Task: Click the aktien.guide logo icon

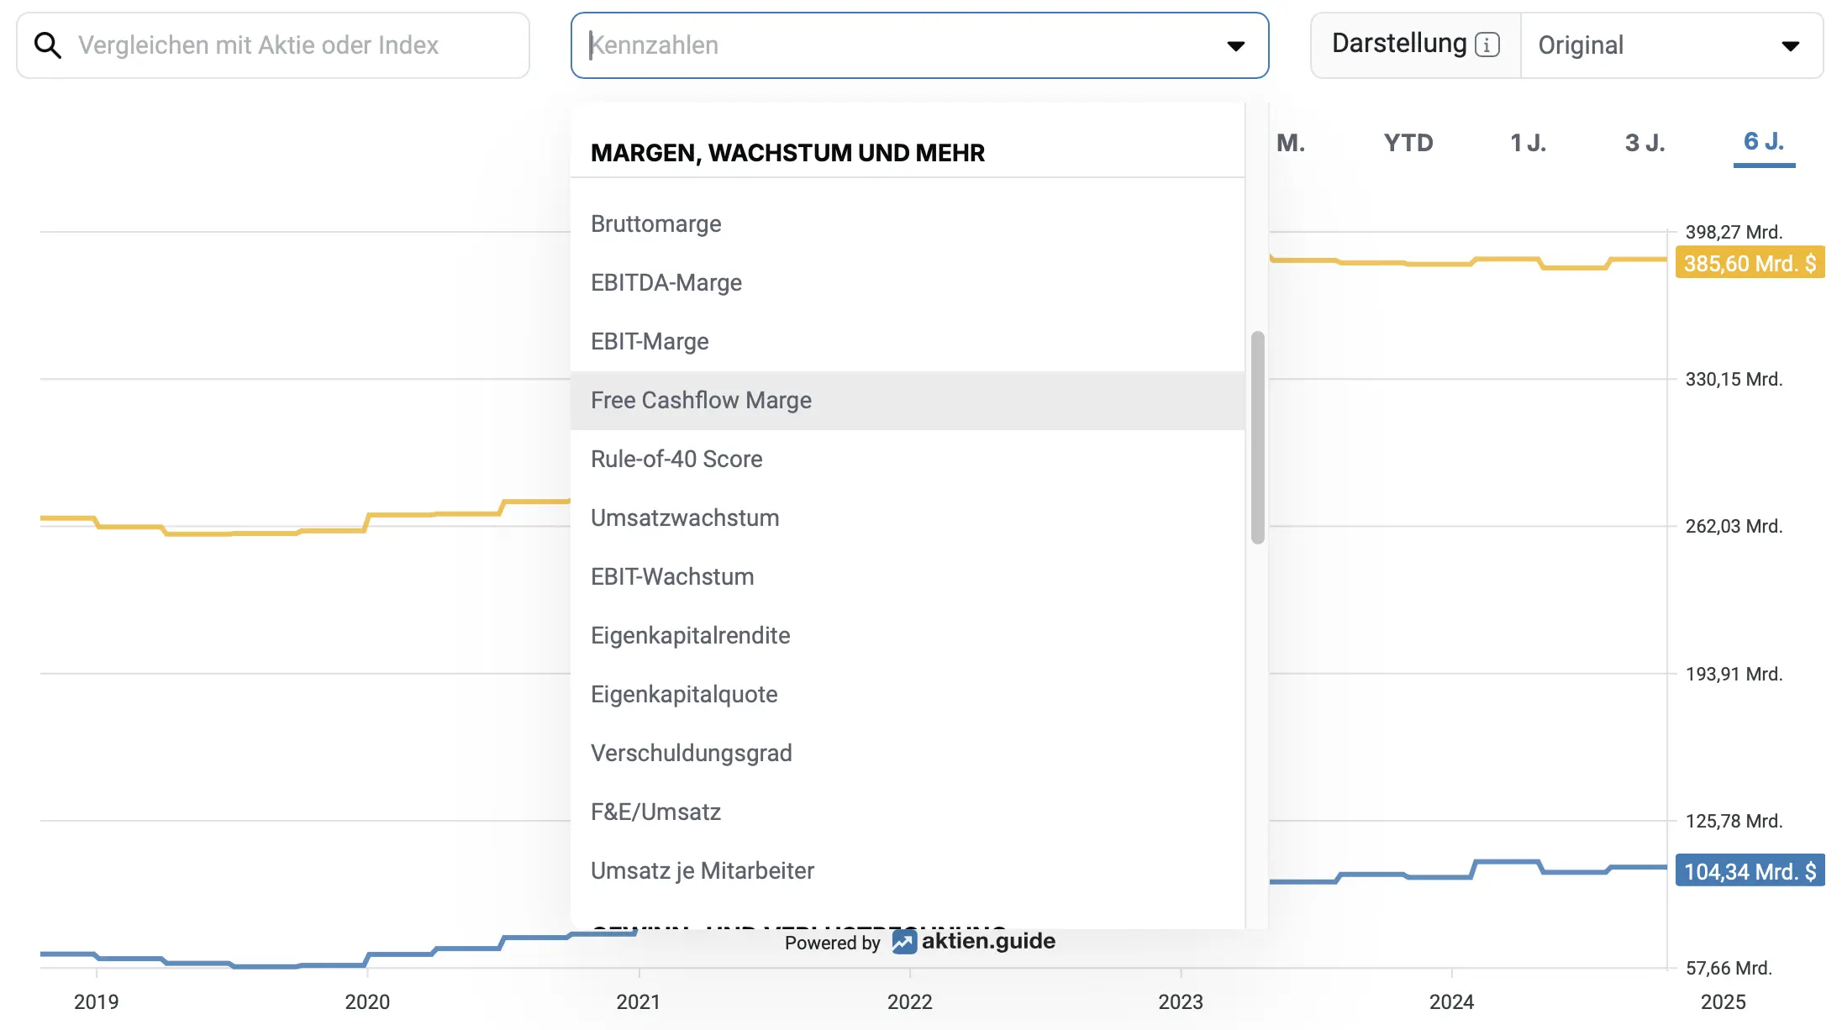Action: coord(904,942)
